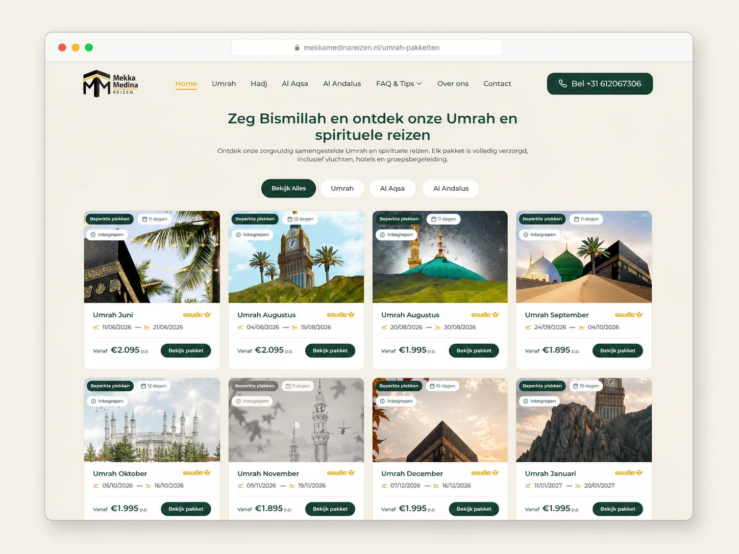The width and height of the screenshot is (739, 554).
Task: Call using the Bel +31 612067306 button
Action: (600, 84)
